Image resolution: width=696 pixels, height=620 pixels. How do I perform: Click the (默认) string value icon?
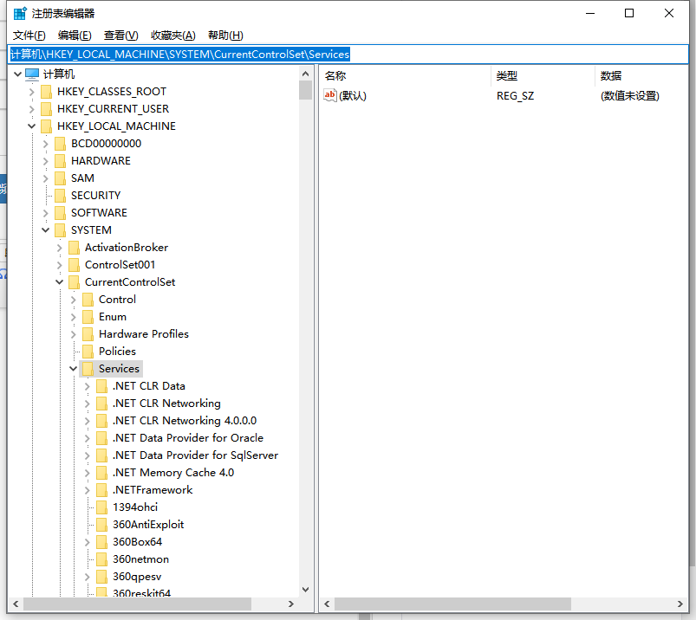330,95
